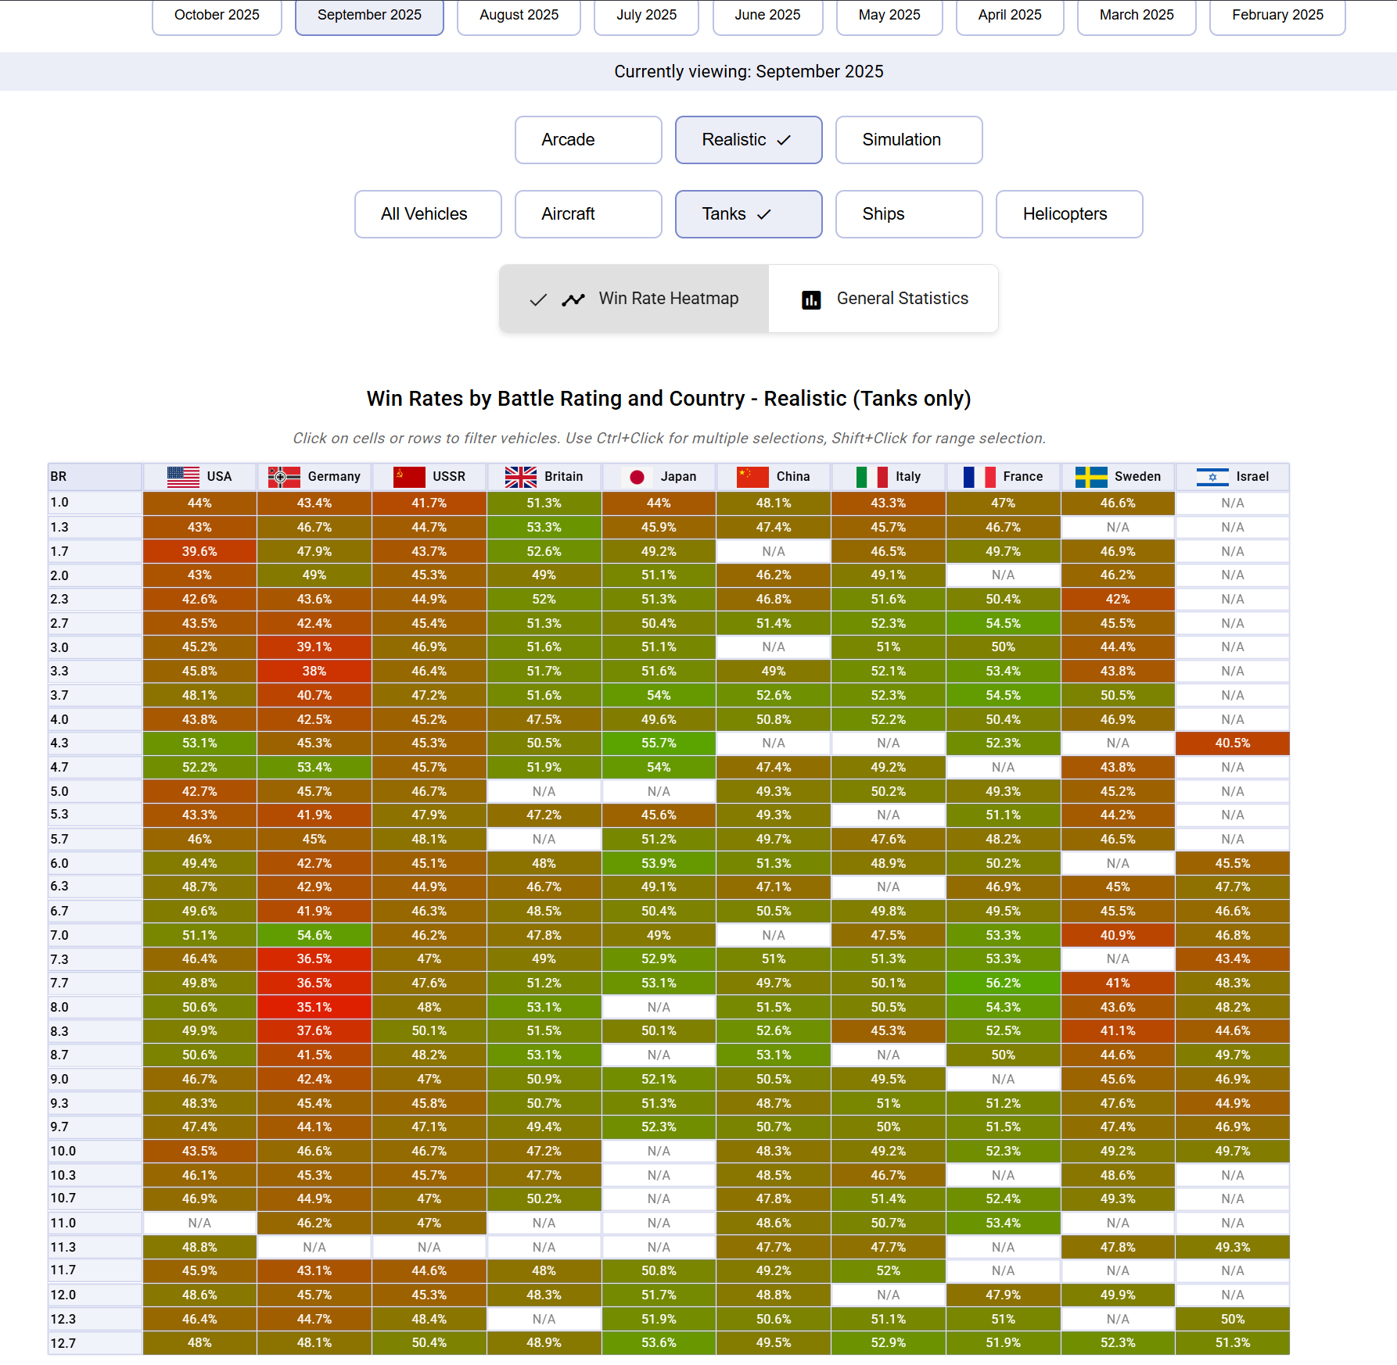Viewport: 1397px width, 1365px height.
Task: Select the Arcade game mode
Action: [x=588, y=140]
